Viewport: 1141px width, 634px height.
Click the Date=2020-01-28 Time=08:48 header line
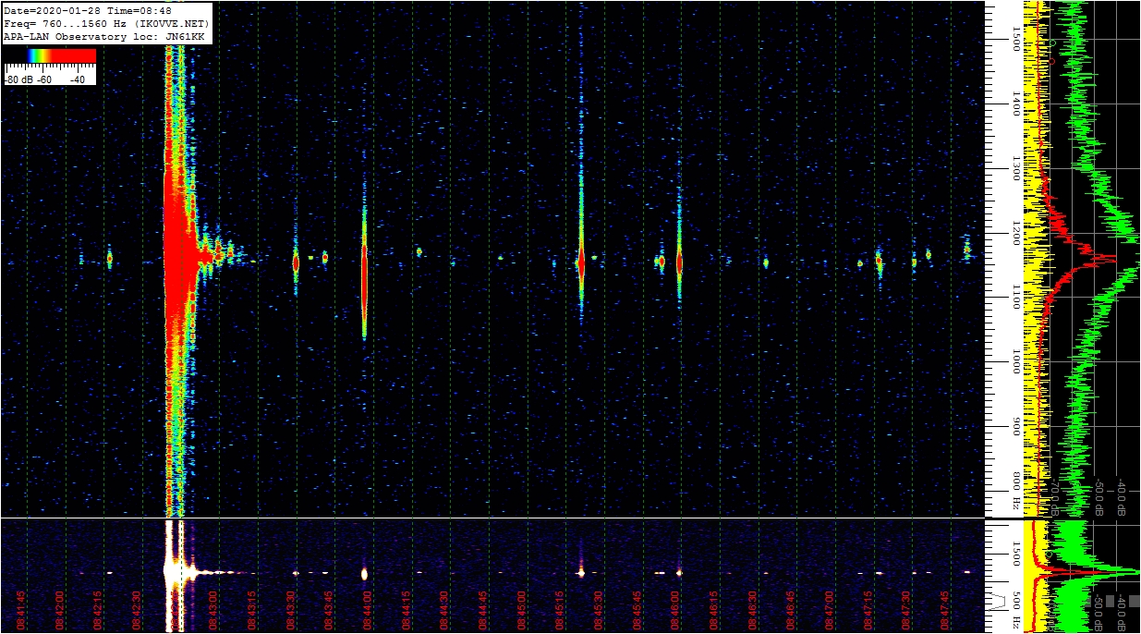tap(88, 11)
